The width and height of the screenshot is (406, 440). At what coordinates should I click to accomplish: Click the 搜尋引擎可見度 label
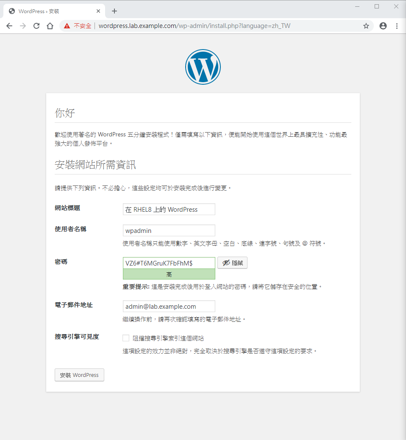(x=77, y=337)
